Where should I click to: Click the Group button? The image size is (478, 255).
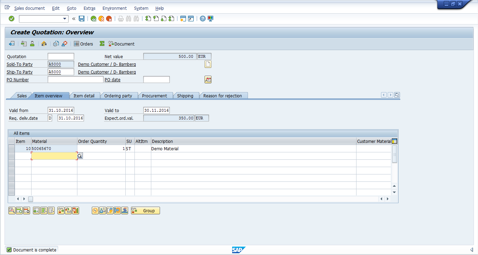click(x=145, y=211)
